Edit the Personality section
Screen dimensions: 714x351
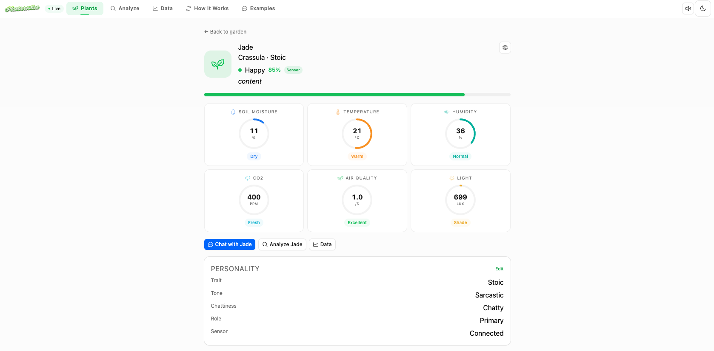pyautogui.click(x=499, y=269)
